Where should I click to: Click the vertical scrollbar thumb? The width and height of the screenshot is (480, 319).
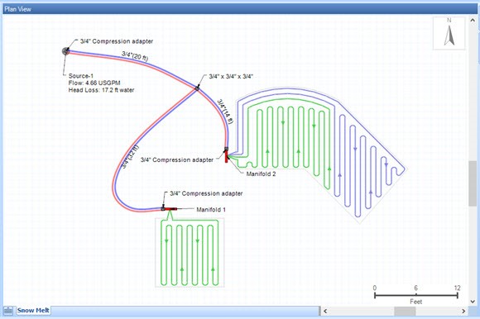pyautogui.click(x=473, y=183)
